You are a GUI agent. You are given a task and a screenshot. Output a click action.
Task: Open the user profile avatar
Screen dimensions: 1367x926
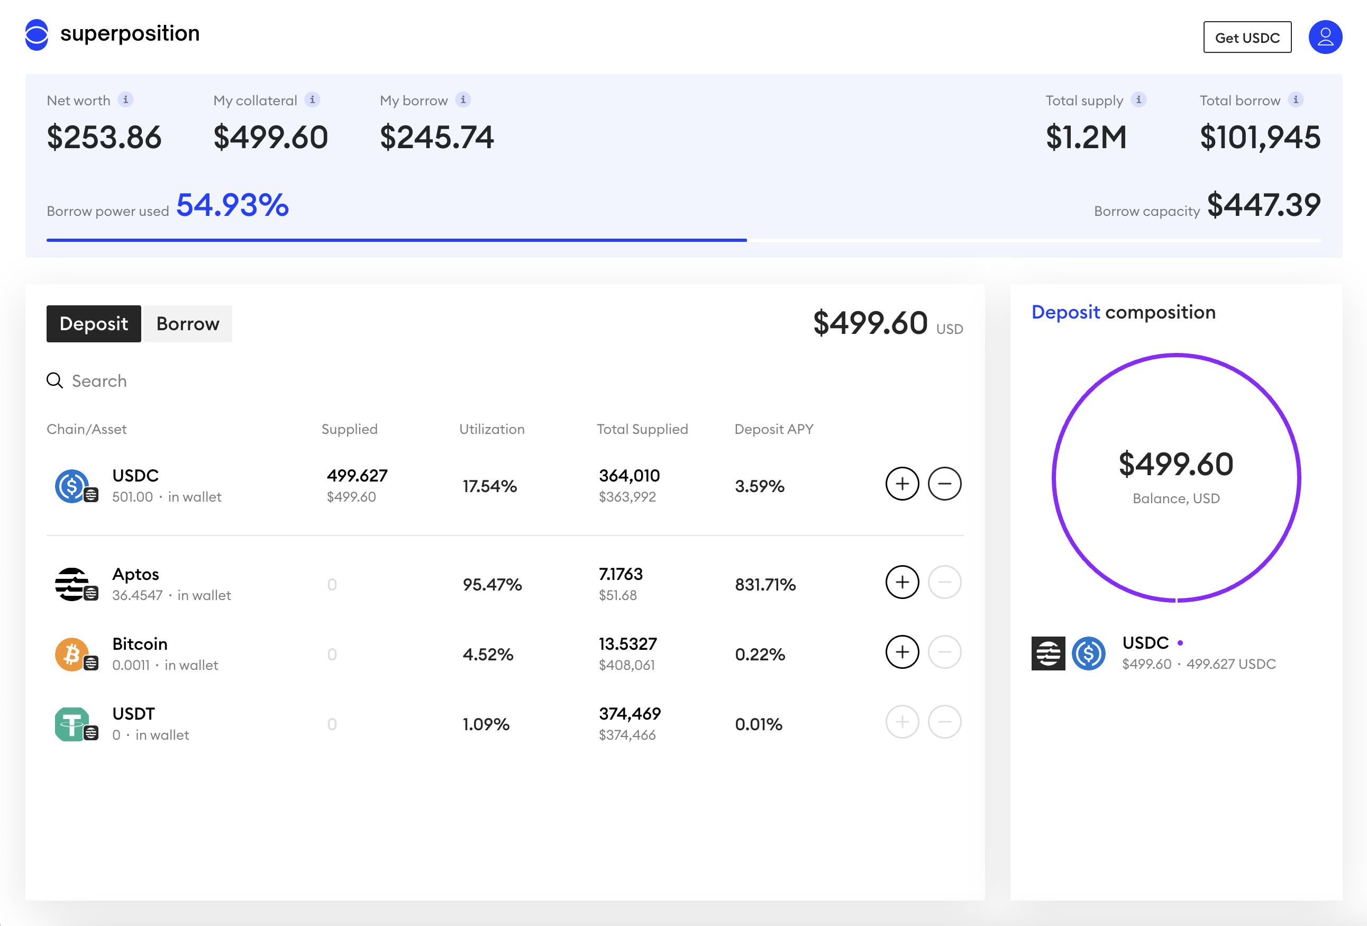click(1325, 37)
